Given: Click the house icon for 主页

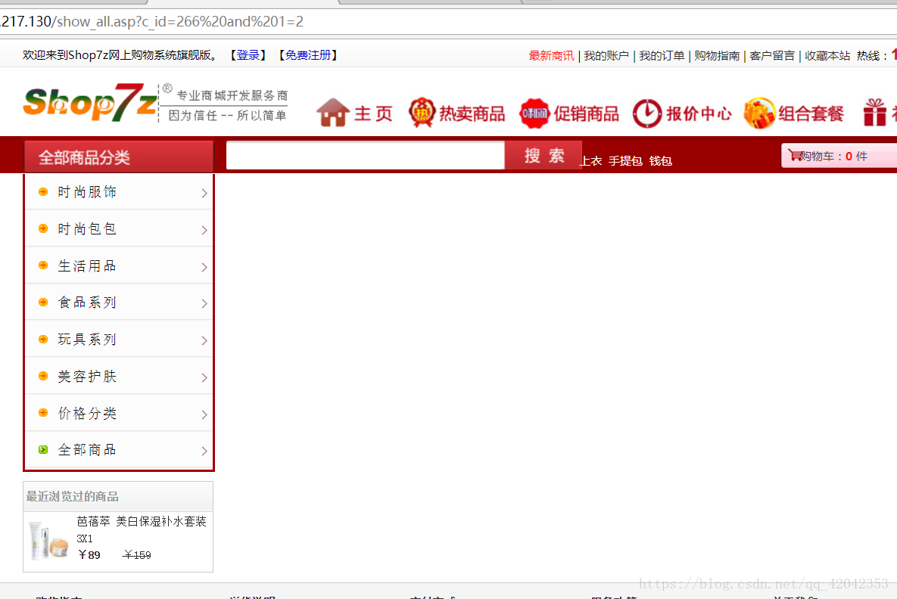Looking at the screenshot, I should click(332, 113).
